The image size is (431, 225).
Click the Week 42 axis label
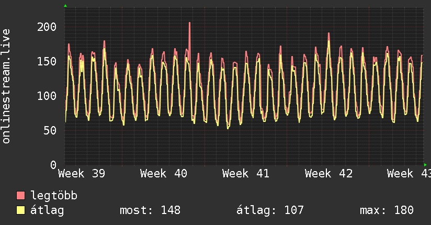tap(328, 174)
